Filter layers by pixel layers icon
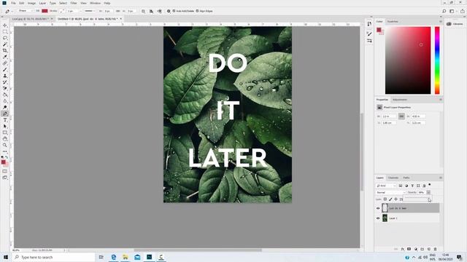Image resolution: width=467 pixels, height=262 pixels. (x=401, y=186)
